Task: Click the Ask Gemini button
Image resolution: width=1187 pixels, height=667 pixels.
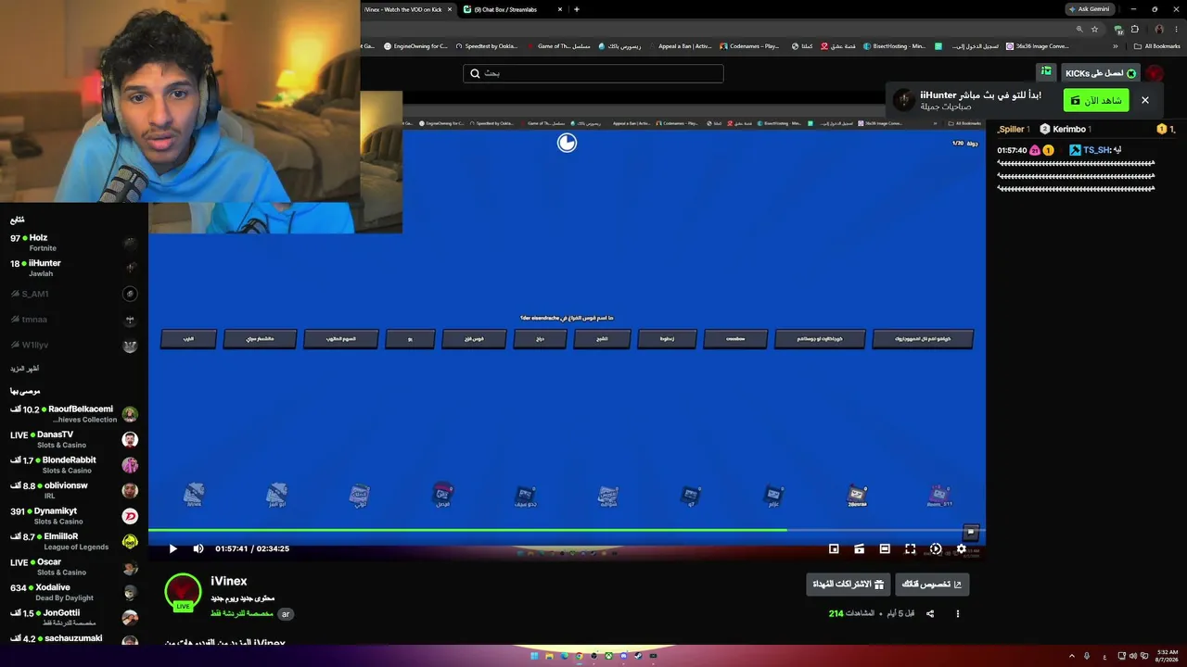Action: [x=1089, y=9]
